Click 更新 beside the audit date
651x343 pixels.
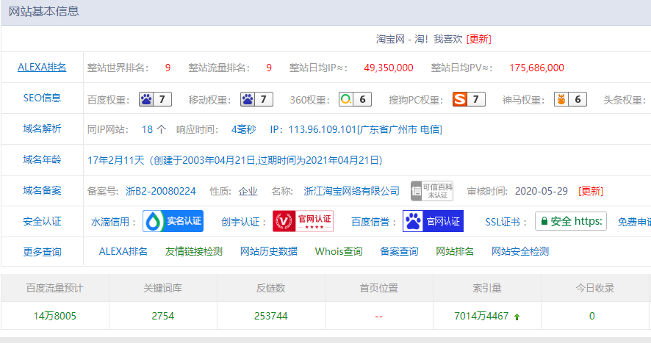point(591,191)
